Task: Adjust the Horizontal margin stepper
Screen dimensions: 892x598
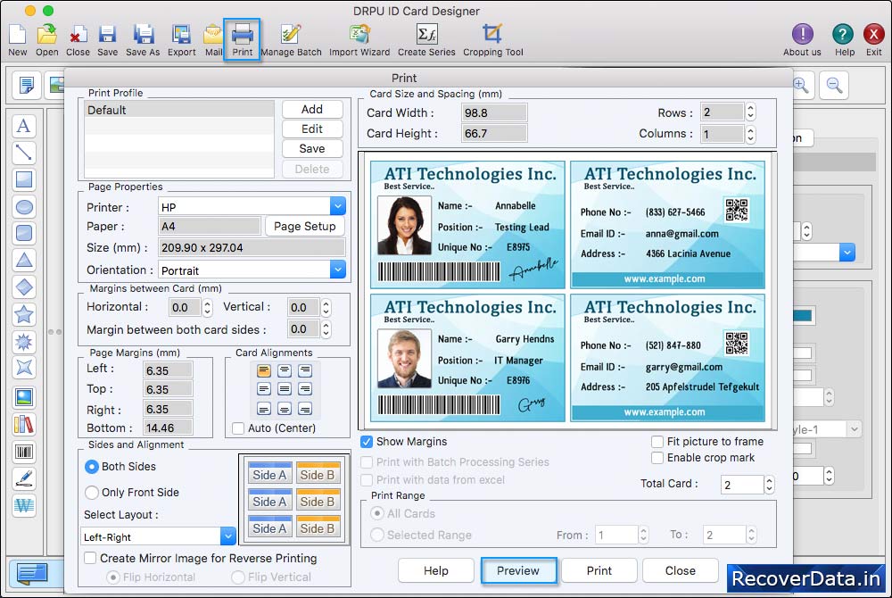Action: pyautogui.click(x=208, y=308)
